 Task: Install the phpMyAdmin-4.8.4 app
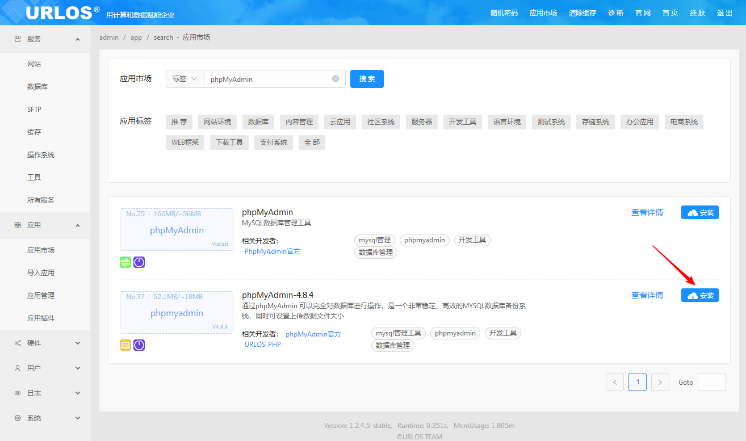(700, 296)
